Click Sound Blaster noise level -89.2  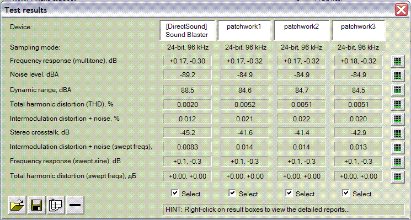pos(187,75)
